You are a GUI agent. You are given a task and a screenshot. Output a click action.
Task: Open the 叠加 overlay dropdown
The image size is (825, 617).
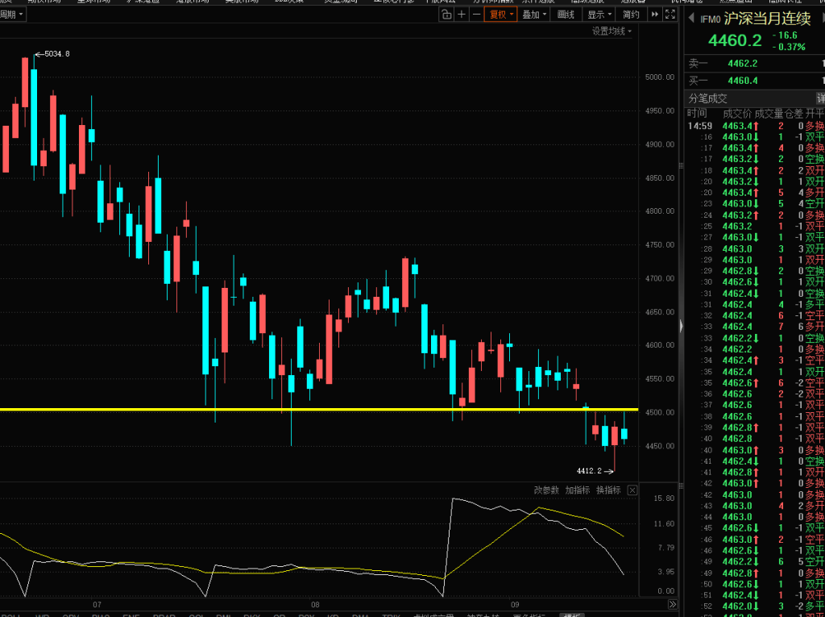[534, 15]
